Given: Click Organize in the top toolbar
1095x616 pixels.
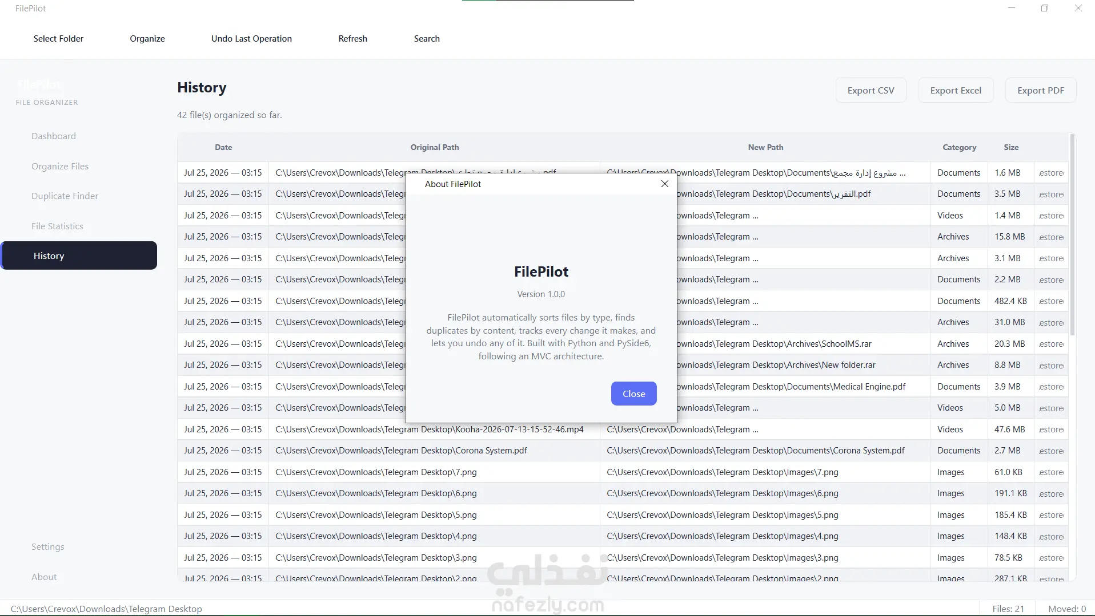Looking at the screenshot, I should point(147,39).
